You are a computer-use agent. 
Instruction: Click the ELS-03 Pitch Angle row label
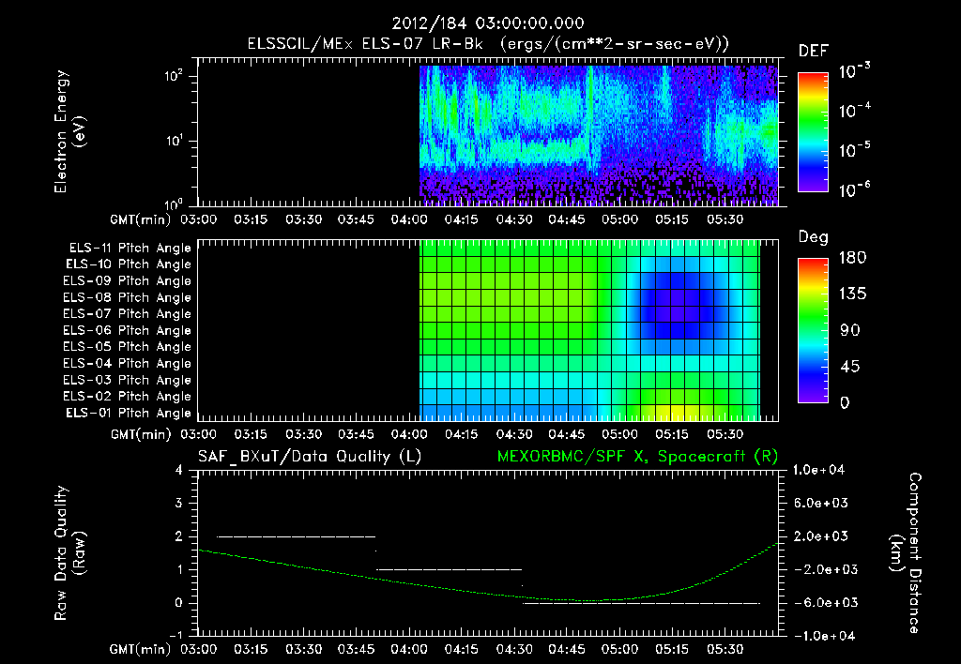127,380
